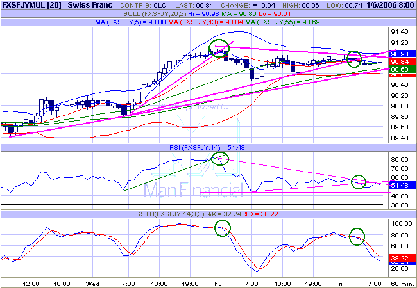
Task: Click the LAST: 90.81 value
Action: [x=194, y=5]
